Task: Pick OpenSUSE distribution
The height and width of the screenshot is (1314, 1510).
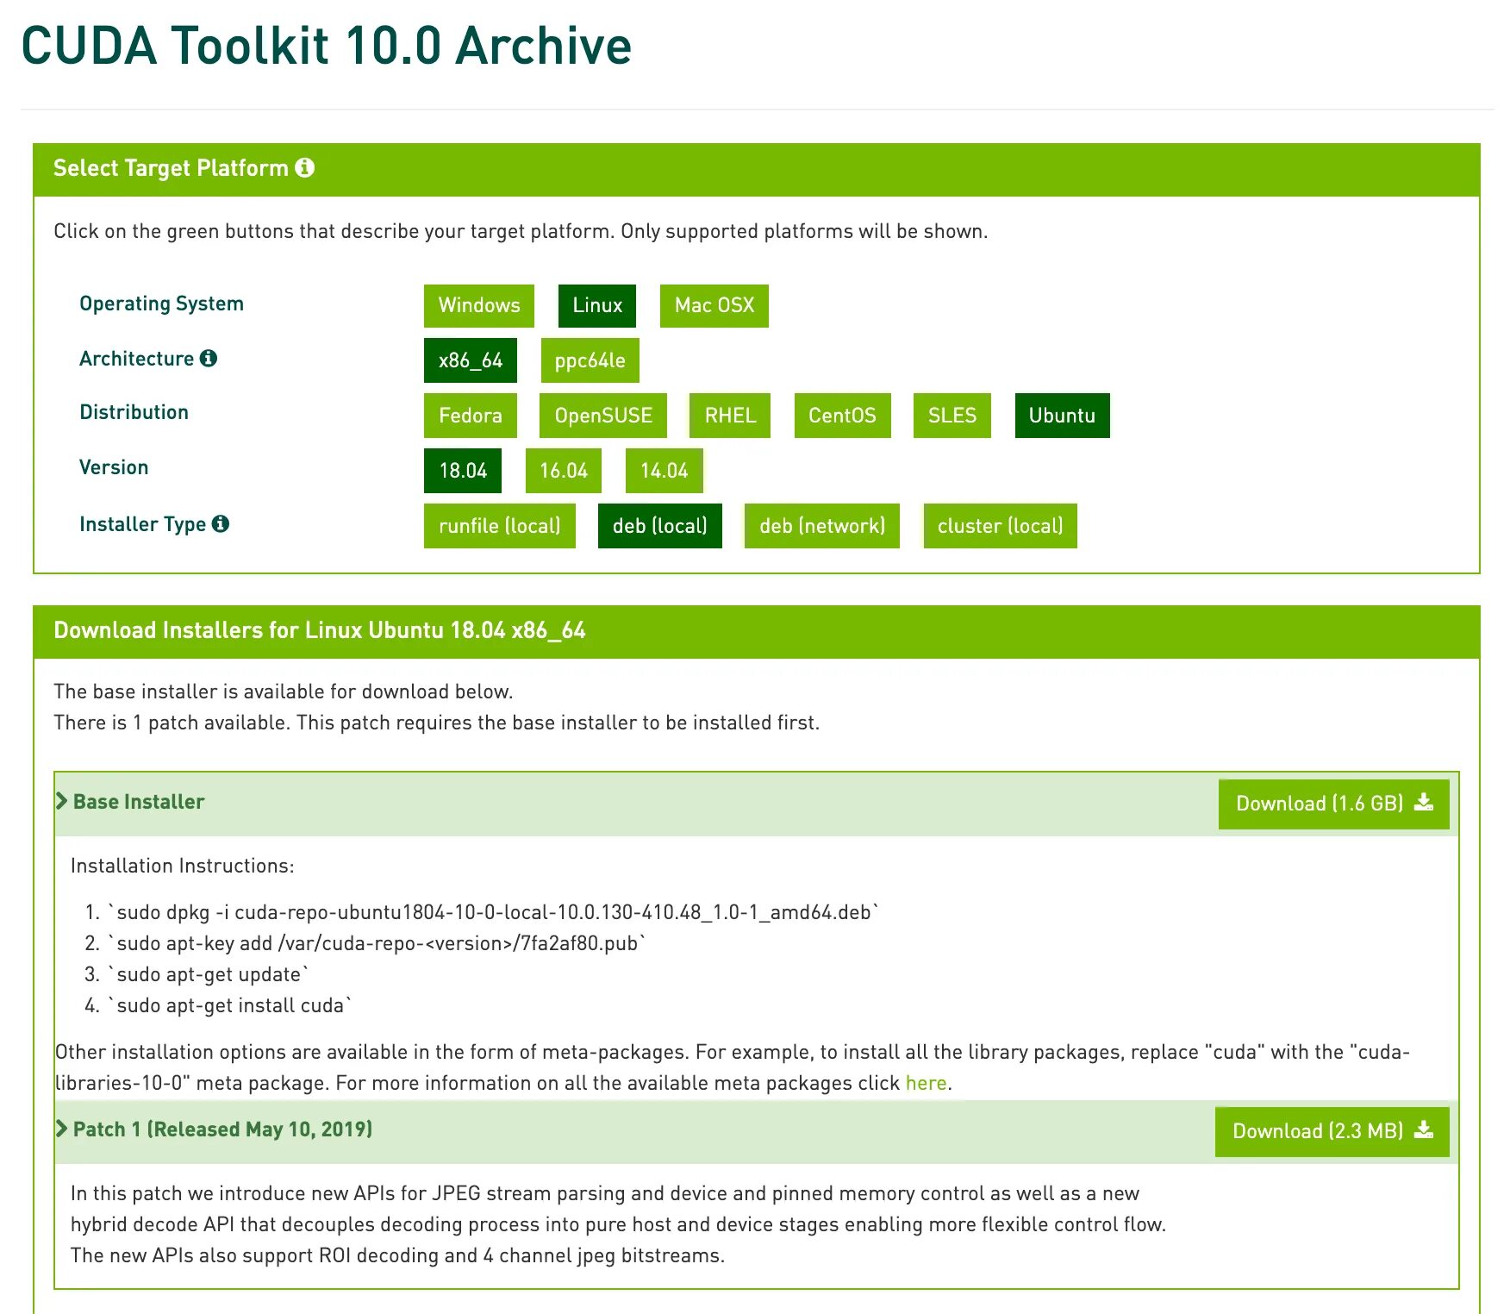Action: click(603, 416)
